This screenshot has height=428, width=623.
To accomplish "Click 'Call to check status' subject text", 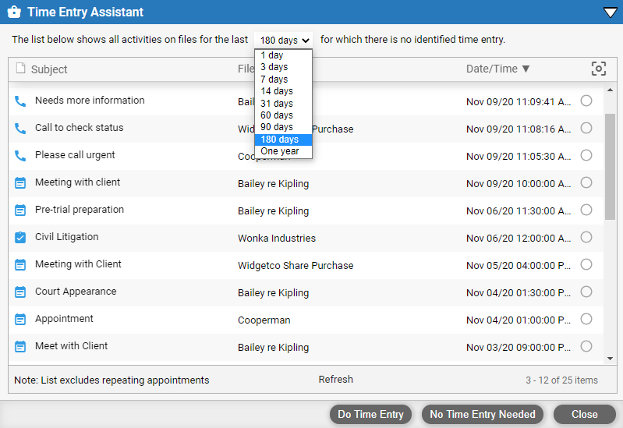I will tap(80, 128).
